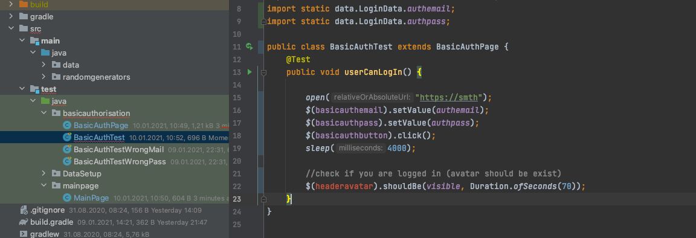Select the MainPage class icon

pos(67,198)
